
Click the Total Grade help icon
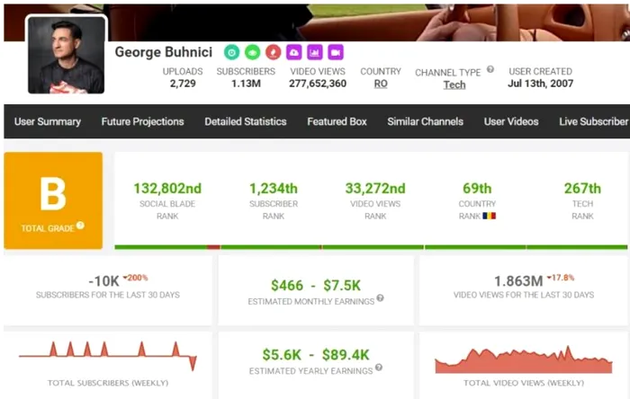click(80, 226)
